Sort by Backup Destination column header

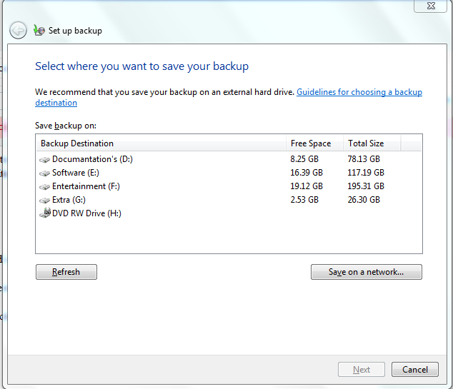pyautogui.click(x=161, y=143)
